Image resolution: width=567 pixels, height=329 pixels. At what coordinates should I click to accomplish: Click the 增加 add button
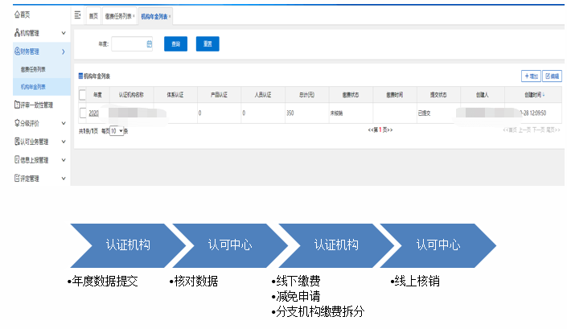click(x=531, y=76)
